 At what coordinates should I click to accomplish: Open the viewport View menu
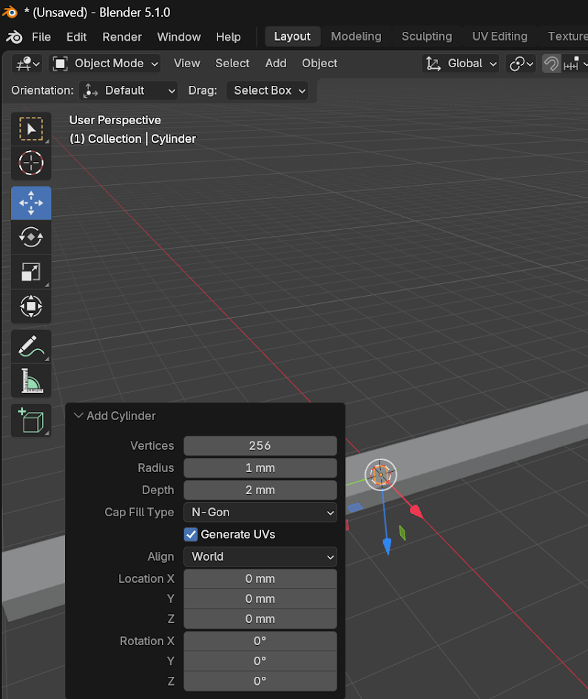coord(187,64)
